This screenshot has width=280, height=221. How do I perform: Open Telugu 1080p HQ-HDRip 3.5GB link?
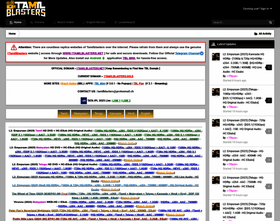[136, 164]
